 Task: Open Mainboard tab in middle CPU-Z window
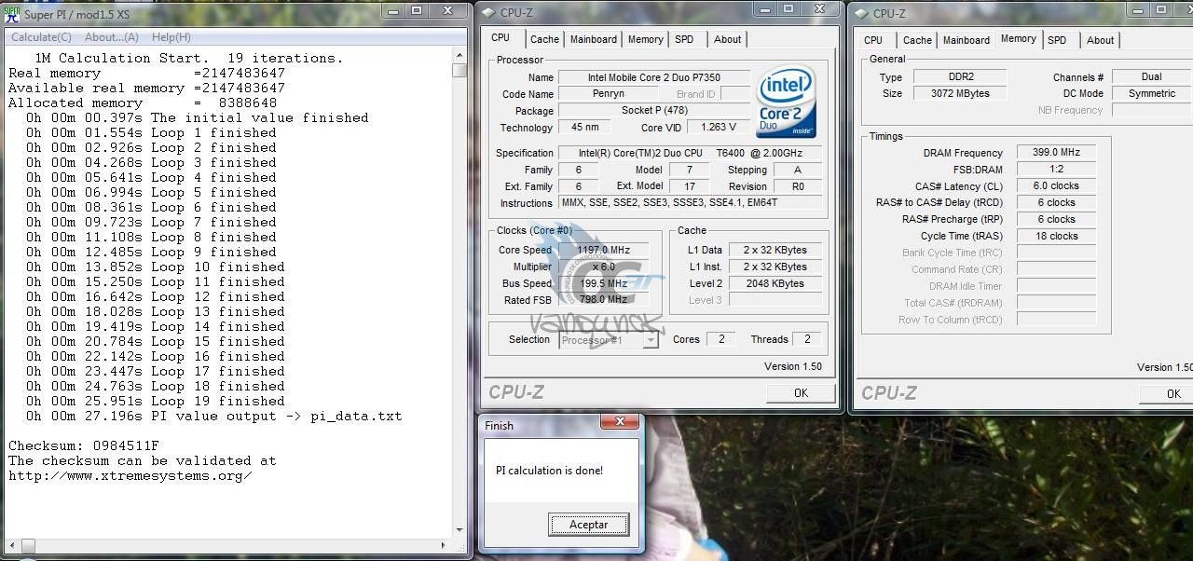pos(594,39)
